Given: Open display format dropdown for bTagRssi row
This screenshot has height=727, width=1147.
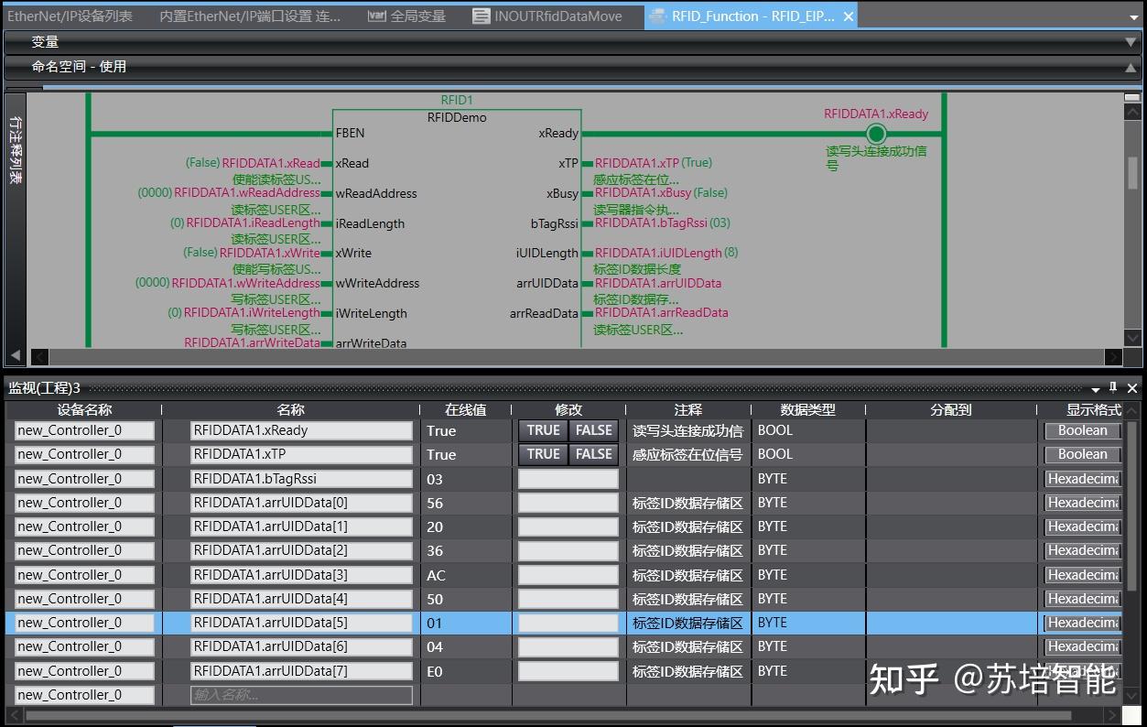Looking at the screenshot, I should point(1083,478).
